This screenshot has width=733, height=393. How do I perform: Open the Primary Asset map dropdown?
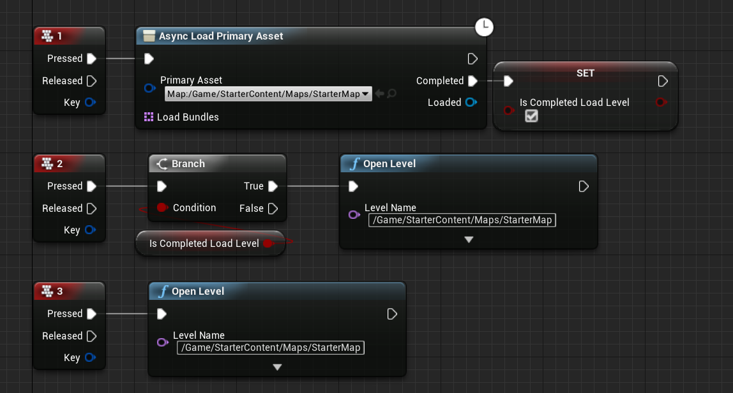click(x=365, y=93)
